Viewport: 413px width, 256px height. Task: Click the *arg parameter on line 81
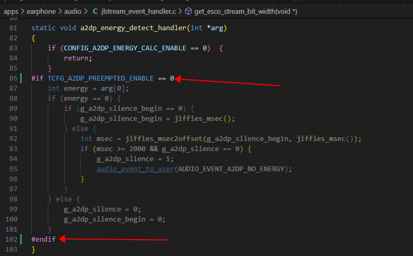click(x=215, y=28)
